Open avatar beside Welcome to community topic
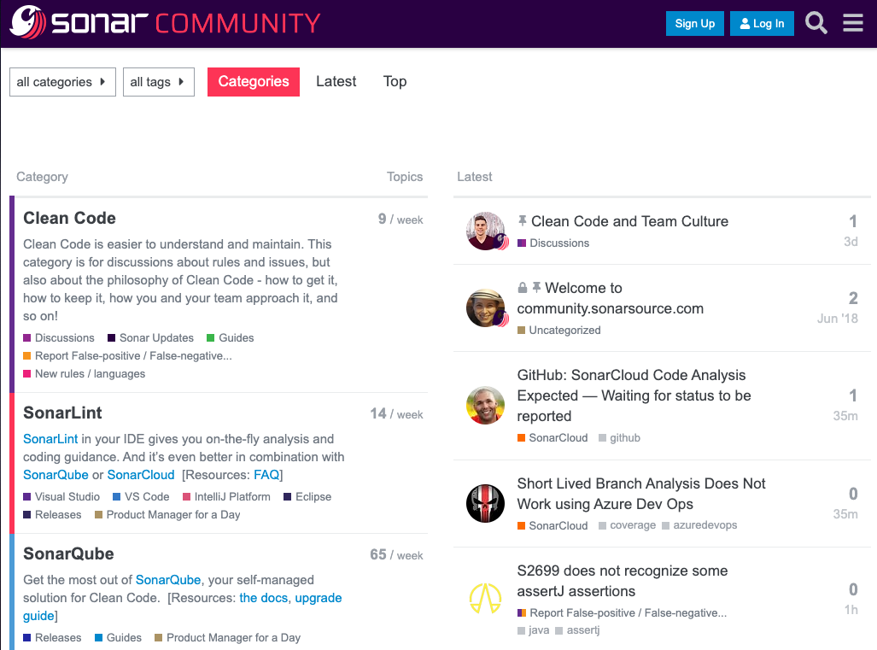Image resolution: width=877 pixels, height=650 pixels. 486,307
